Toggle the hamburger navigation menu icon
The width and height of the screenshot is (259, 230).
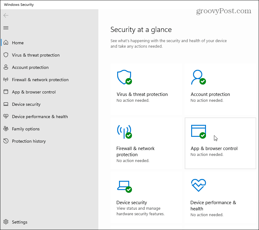click(x=6, y=28)
